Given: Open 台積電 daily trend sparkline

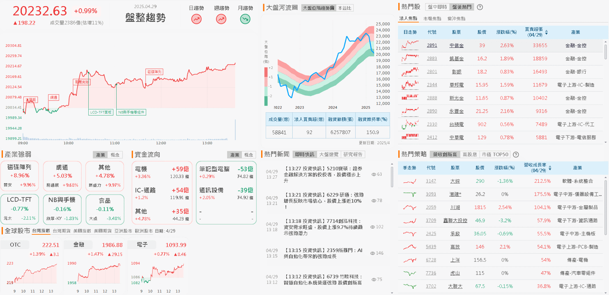Looking at the screenshot, I should pos(410,124).
